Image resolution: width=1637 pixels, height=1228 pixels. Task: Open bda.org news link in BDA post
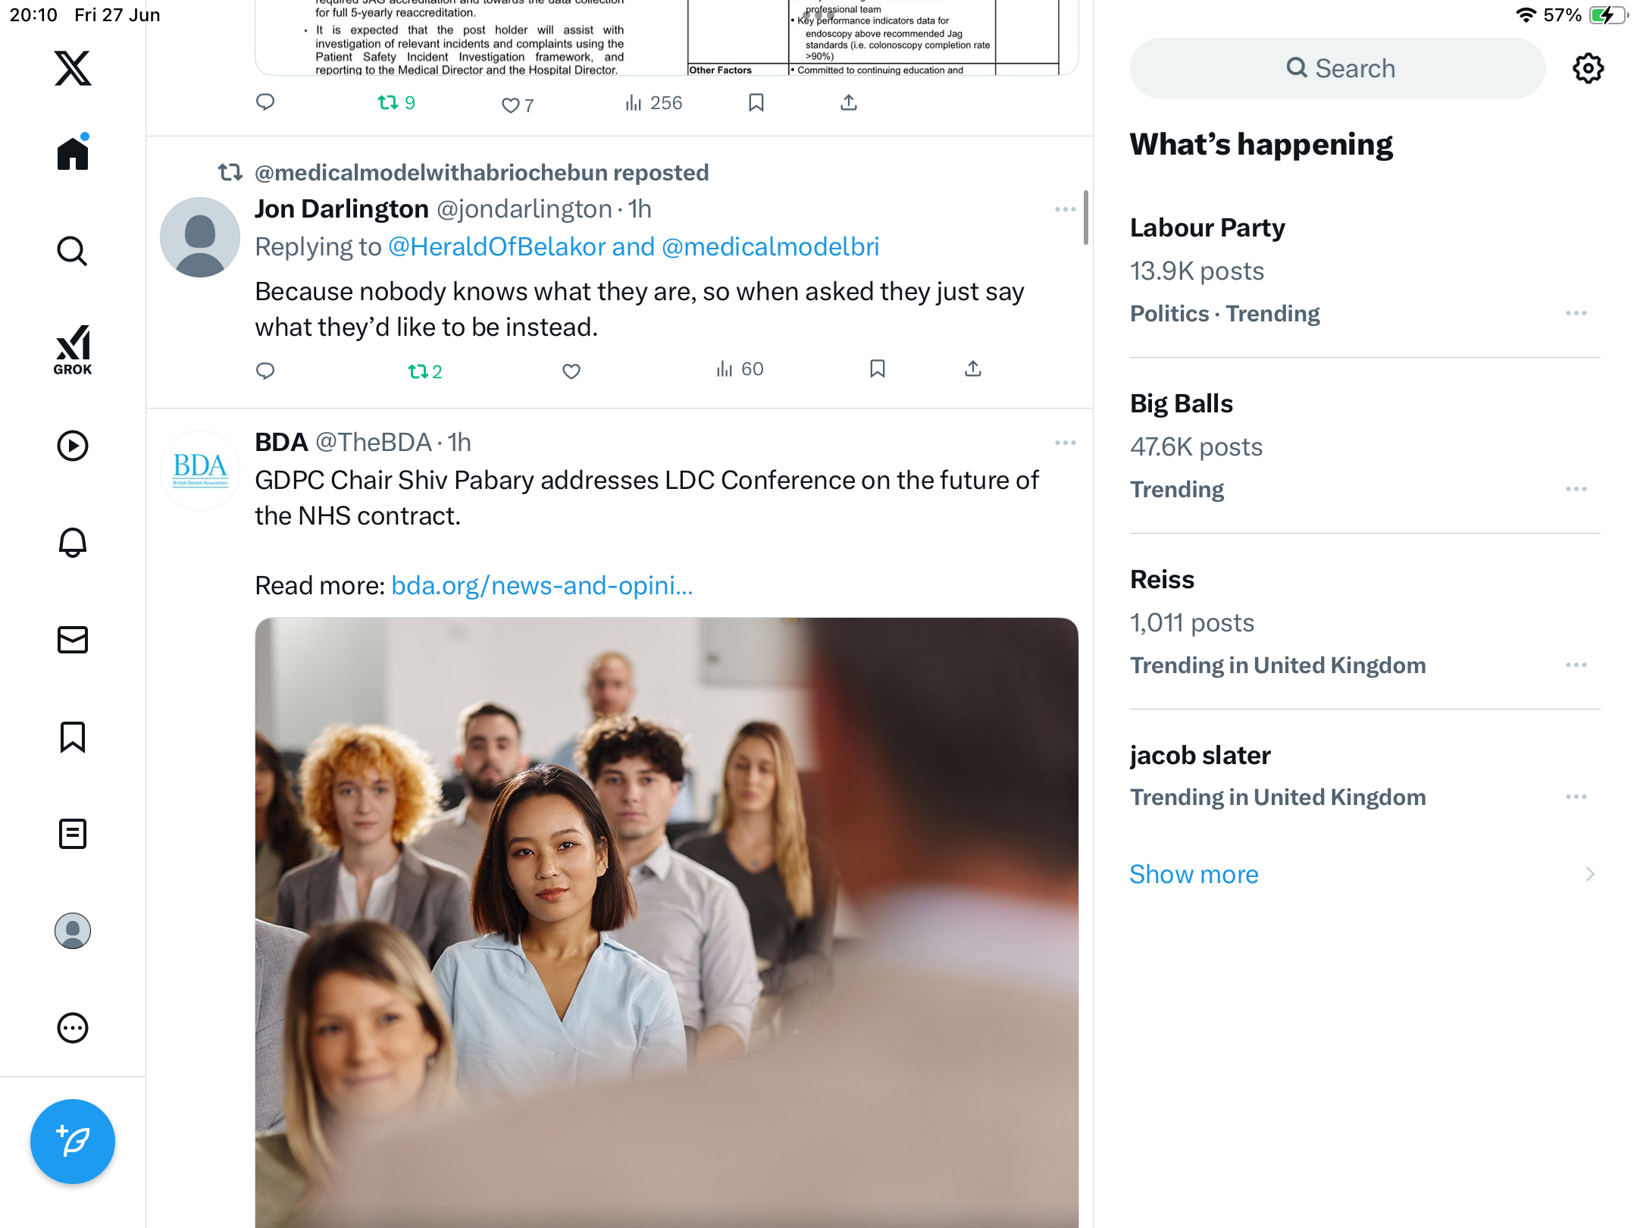(542, 586)
